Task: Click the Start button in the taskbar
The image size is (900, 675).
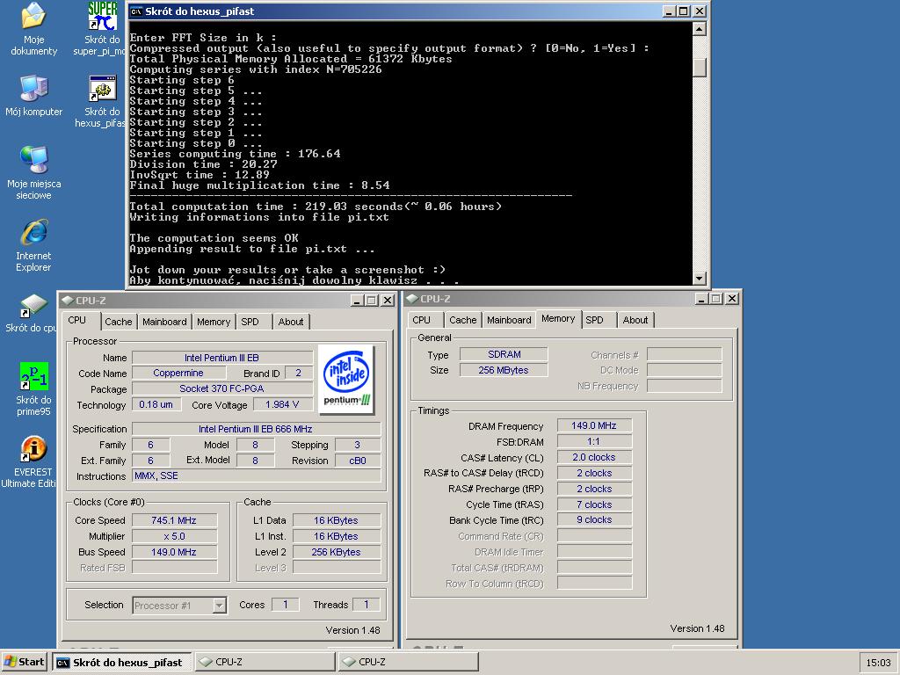Action: (24, 662)
